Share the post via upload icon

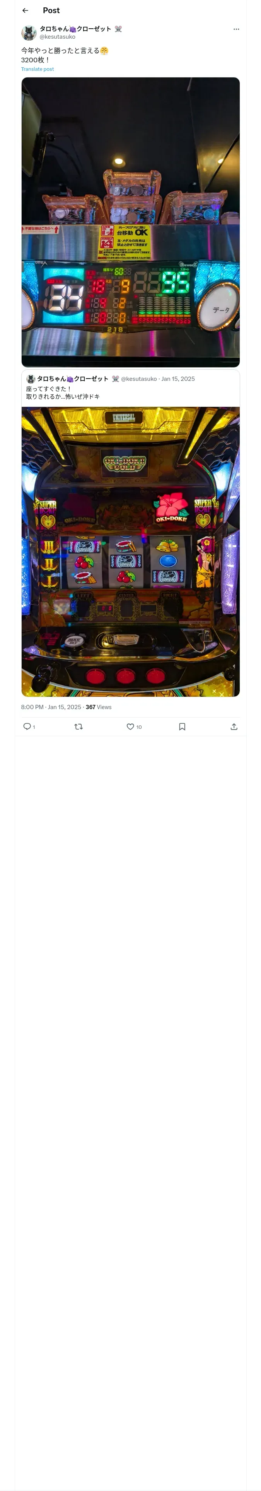tap(234, 727)
